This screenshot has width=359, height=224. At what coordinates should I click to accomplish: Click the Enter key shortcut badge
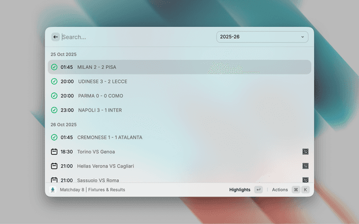coord(258,190)
